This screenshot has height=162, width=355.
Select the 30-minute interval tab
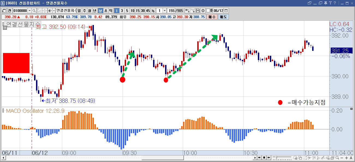(x=143, y=11)
